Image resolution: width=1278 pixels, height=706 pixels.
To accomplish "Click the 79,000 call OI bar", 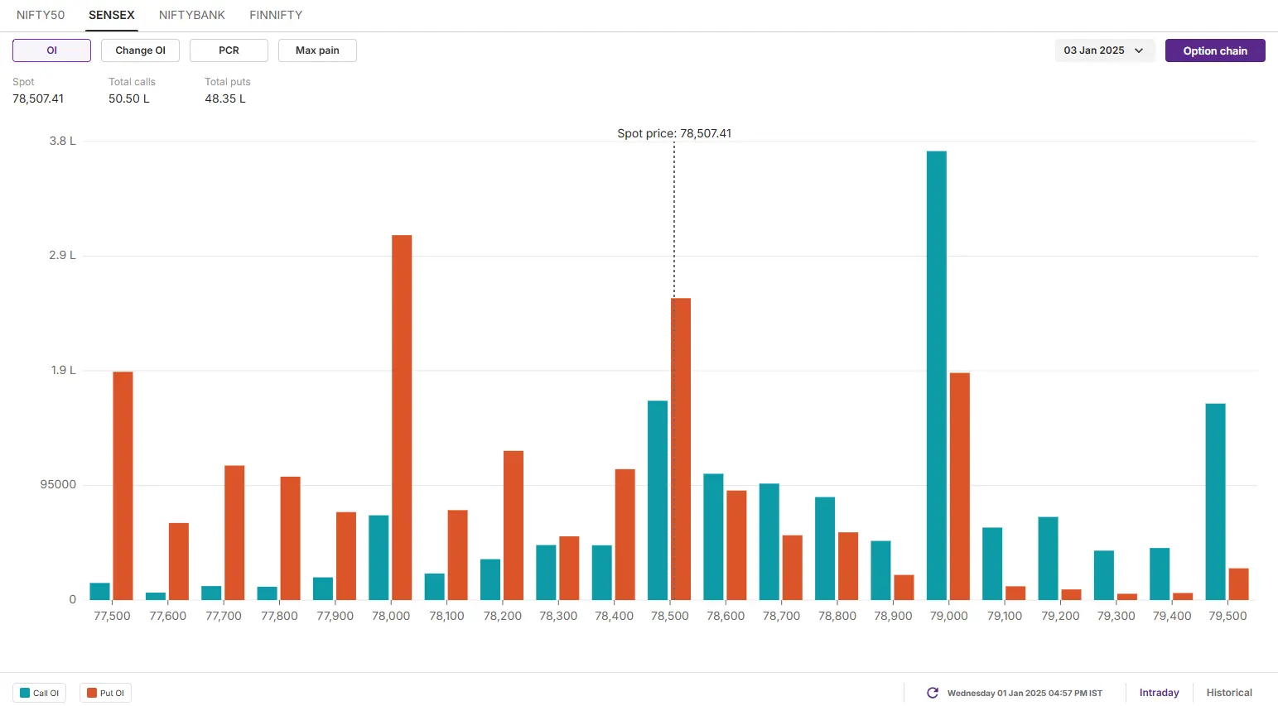I will (937, 376).
